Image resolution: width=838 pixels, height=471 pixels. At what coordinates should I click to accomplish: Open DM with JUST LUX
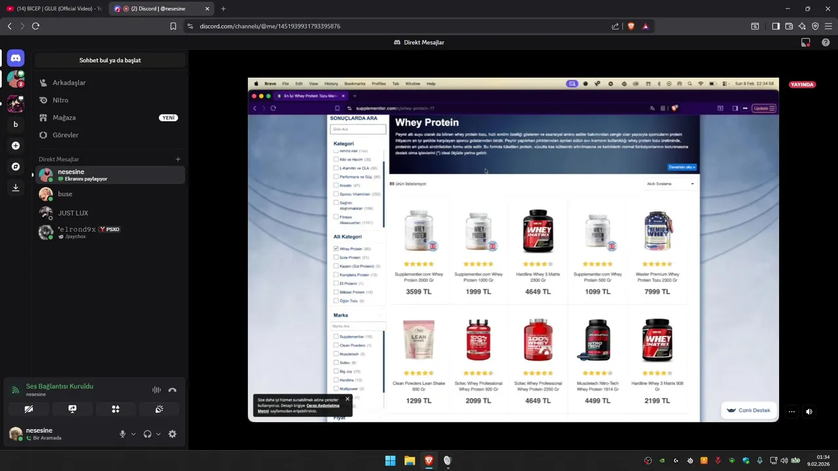(110, 213)
